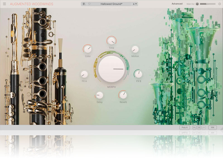Click the Color knob
The height and width of the screenshot is (158, 223).
pos(88,49)
